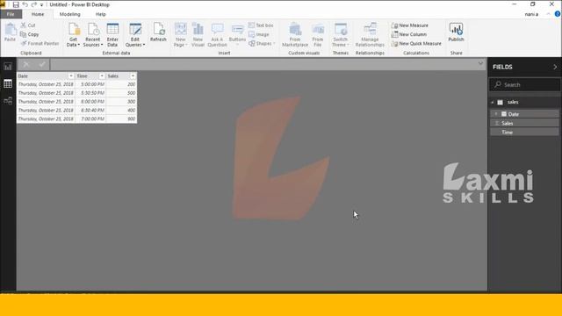This screenshot has width=562, height=316.
Task: Open the help question mark icon
Action: [x=558, y=14]
